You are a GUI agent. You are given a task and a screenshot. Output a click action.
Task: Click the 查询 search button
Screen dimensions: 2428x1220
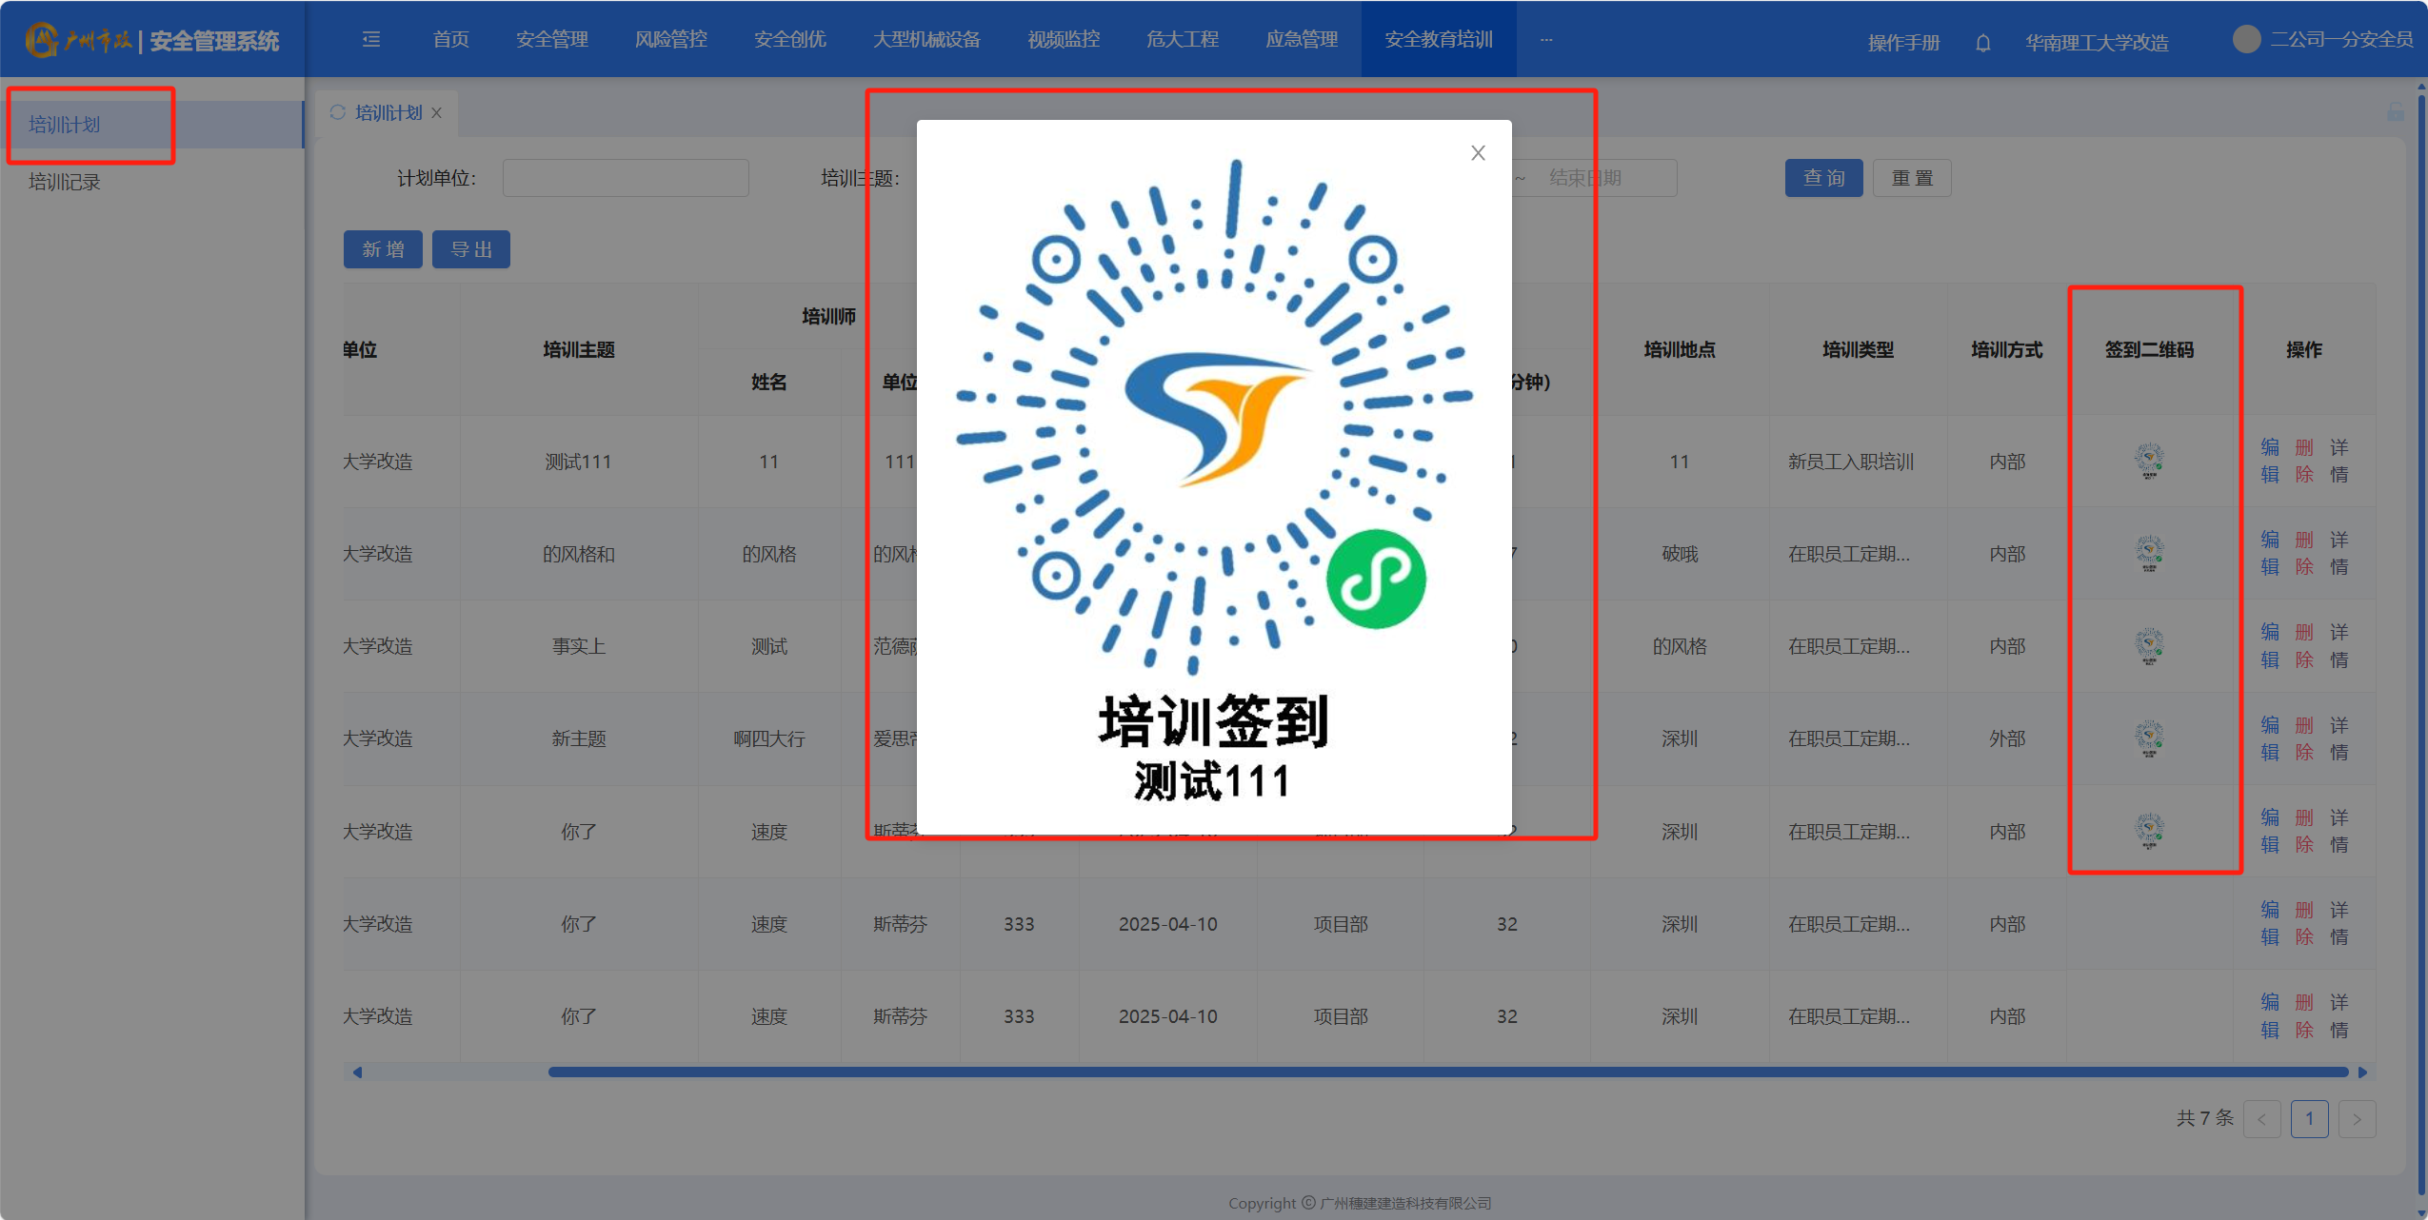point(1822,178)
